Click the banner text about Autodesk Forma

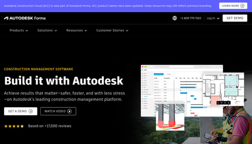[108, 6]
